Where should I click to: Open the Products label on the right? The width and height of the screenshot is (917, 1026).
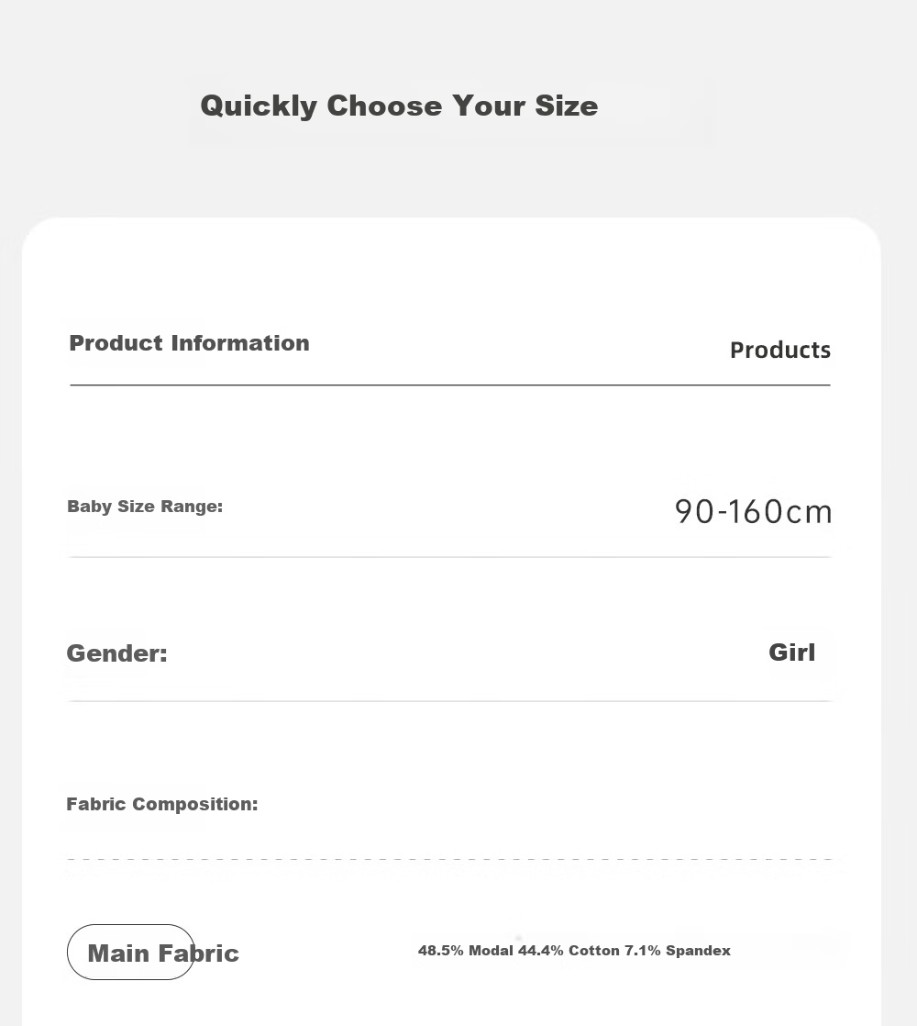click(x=780, y=350)
